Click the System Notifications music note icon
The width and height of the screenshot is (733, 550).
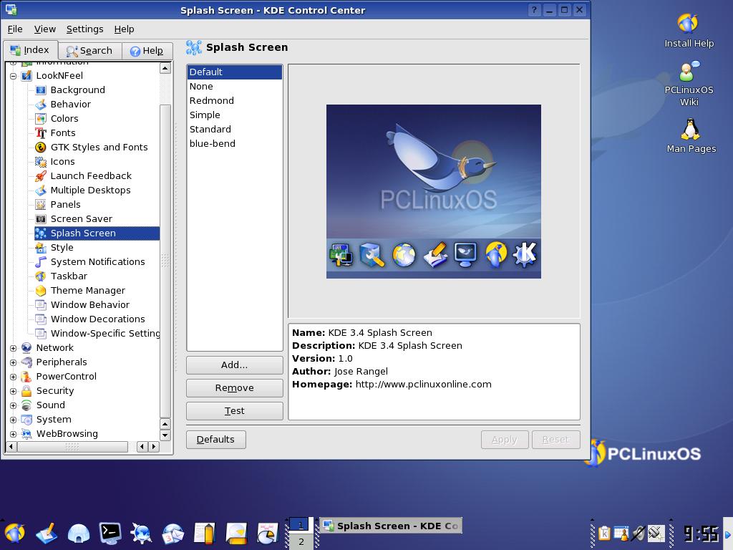(x=41, y=262)
